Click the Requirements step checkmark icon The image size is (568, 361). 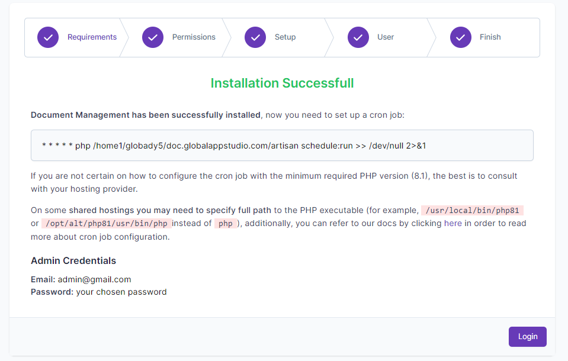(x=48, y=37)
